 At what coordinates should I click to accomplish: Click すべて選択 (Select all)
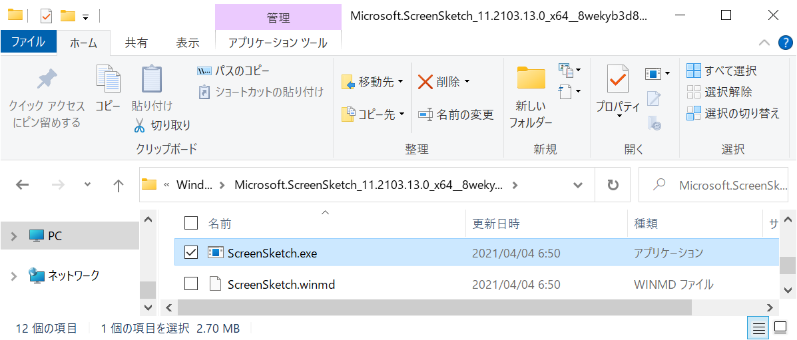(721, 70)
